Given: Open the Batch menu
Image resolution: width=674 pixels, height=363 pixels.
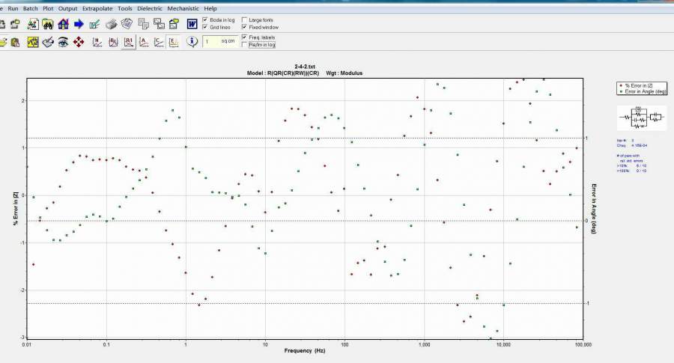Looking at the screenshot, I should [x=31, y=8].
